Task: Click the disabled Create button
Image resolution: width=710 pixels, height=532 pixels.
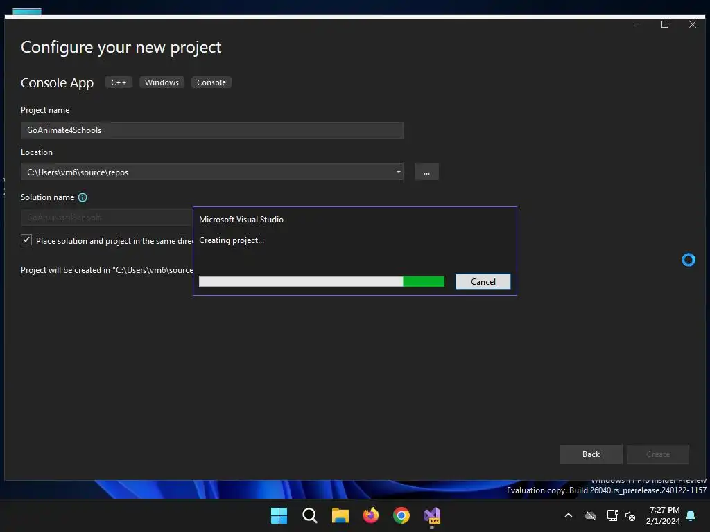Action: (657, 454)
